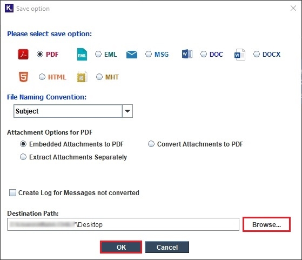Click the "Please select save option:" heading
Viewport: 302px width, 260px height.
pyautogui.click(x=50, y=34)
